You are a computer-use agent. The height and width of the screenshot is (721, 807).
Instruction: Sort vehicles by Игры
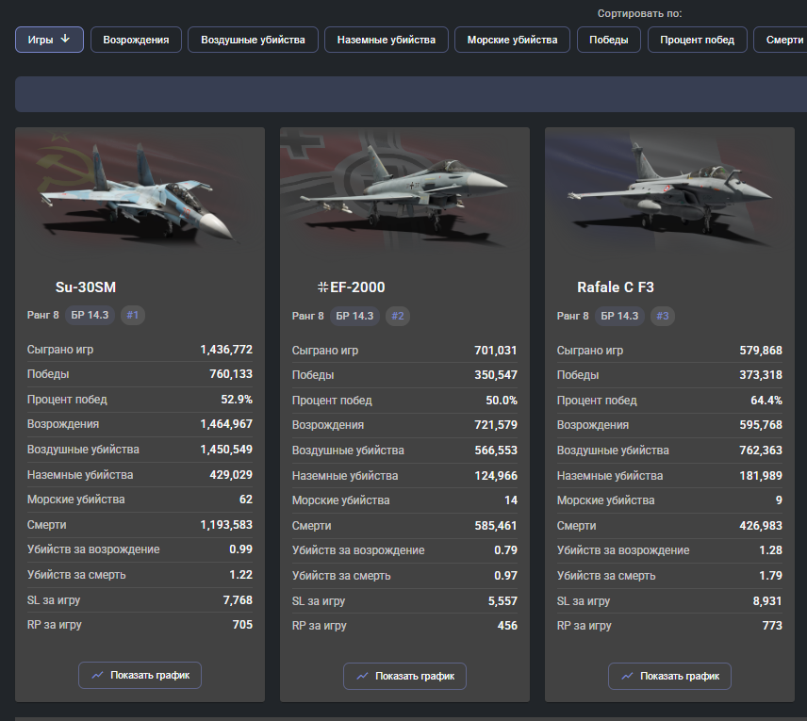click(x=49, y=40)
